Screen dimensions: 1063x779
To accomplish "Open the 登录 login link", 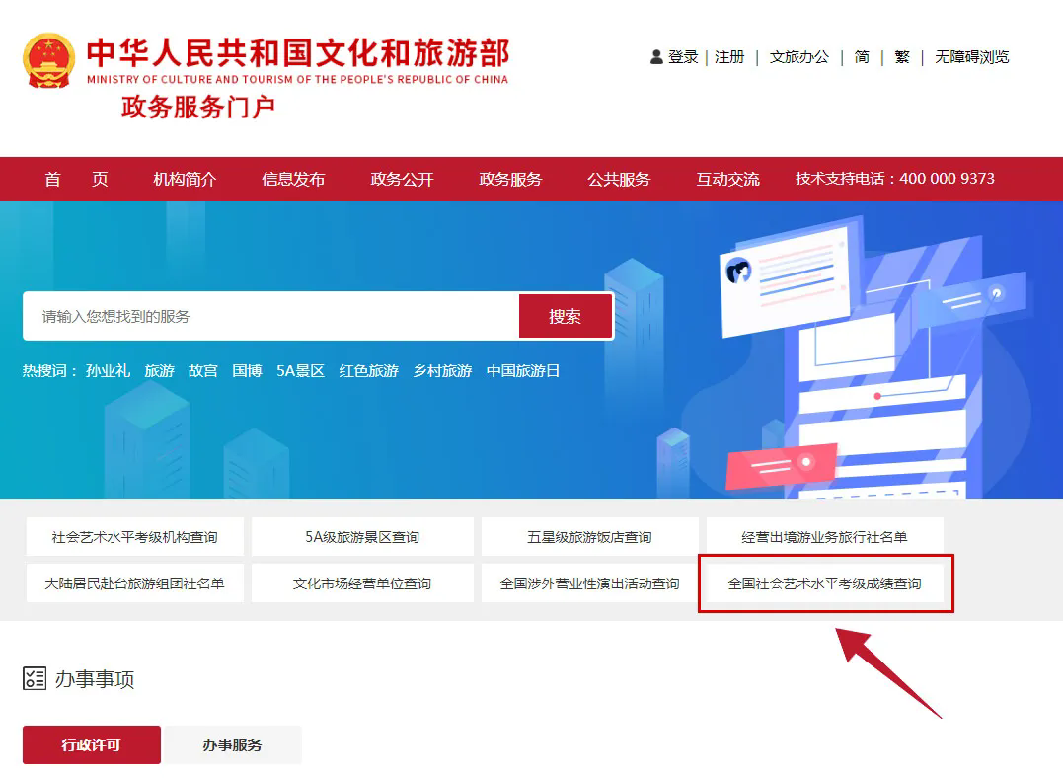I will coord(683,57).
